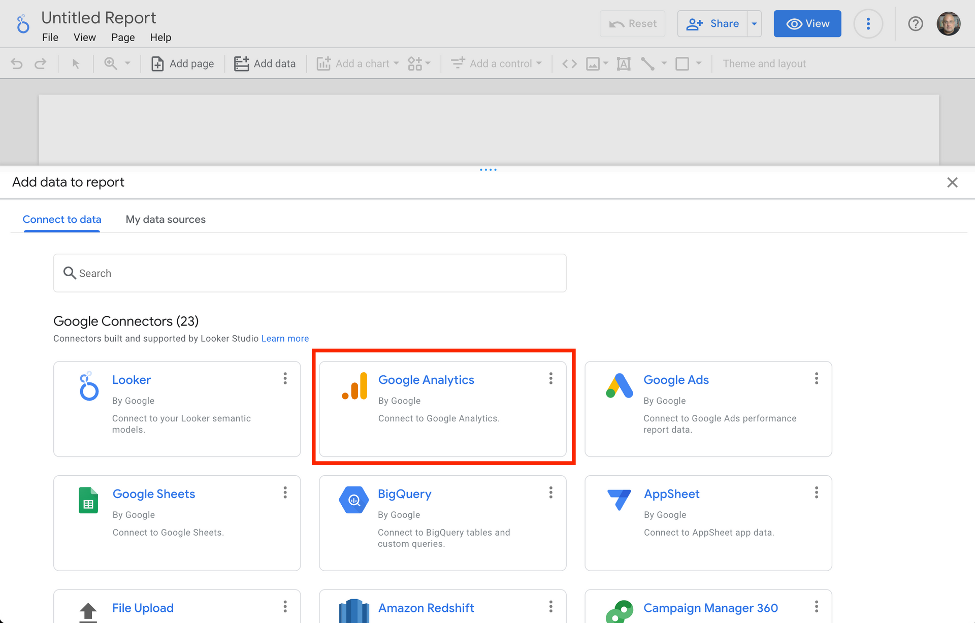This screenshot has width=975, height=623.
Task: Click the connector Search field
Action: pos(310,273)
